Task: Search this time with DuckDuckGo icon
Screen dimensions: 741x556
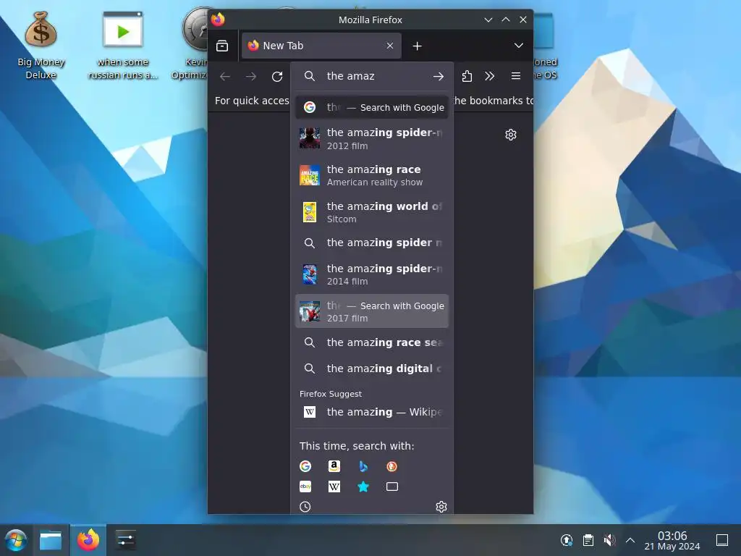Action: (391, 467)
